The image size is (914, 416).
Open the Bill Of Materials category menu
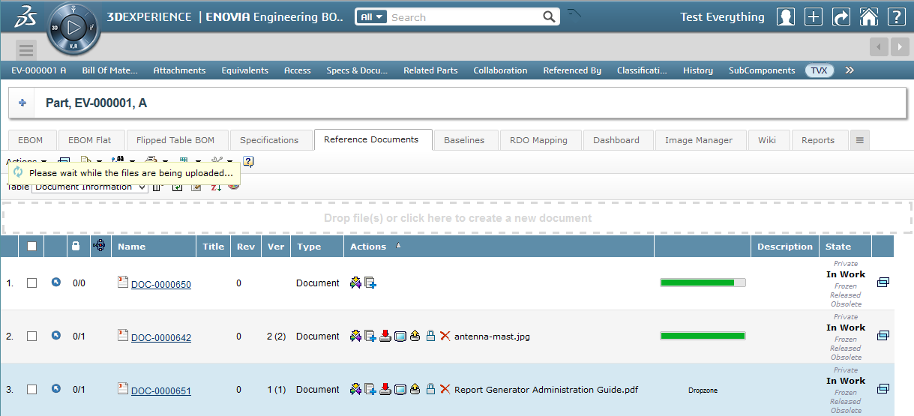point(109,70)
